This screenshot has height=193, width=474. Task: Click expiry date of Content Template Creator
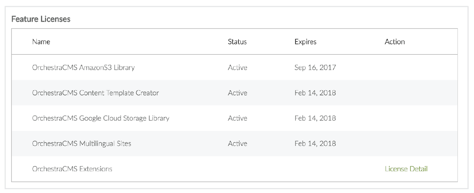[315, 93]
